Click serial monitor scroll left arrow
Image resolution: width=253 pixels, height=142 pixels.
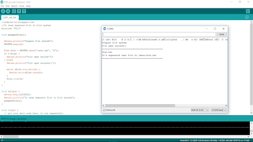click(104, 105)
